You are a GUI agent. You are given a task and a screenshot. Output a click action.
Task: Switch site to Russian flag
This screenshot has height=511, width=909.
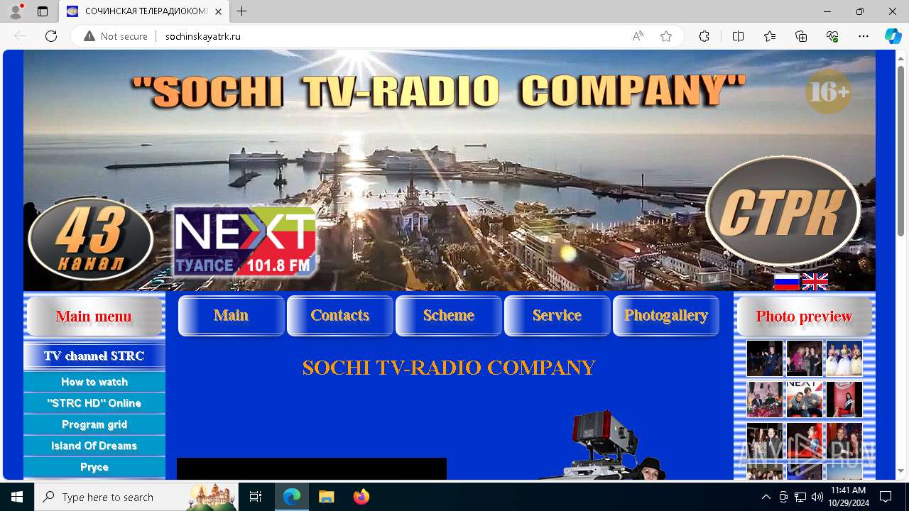tap(786, 282)
